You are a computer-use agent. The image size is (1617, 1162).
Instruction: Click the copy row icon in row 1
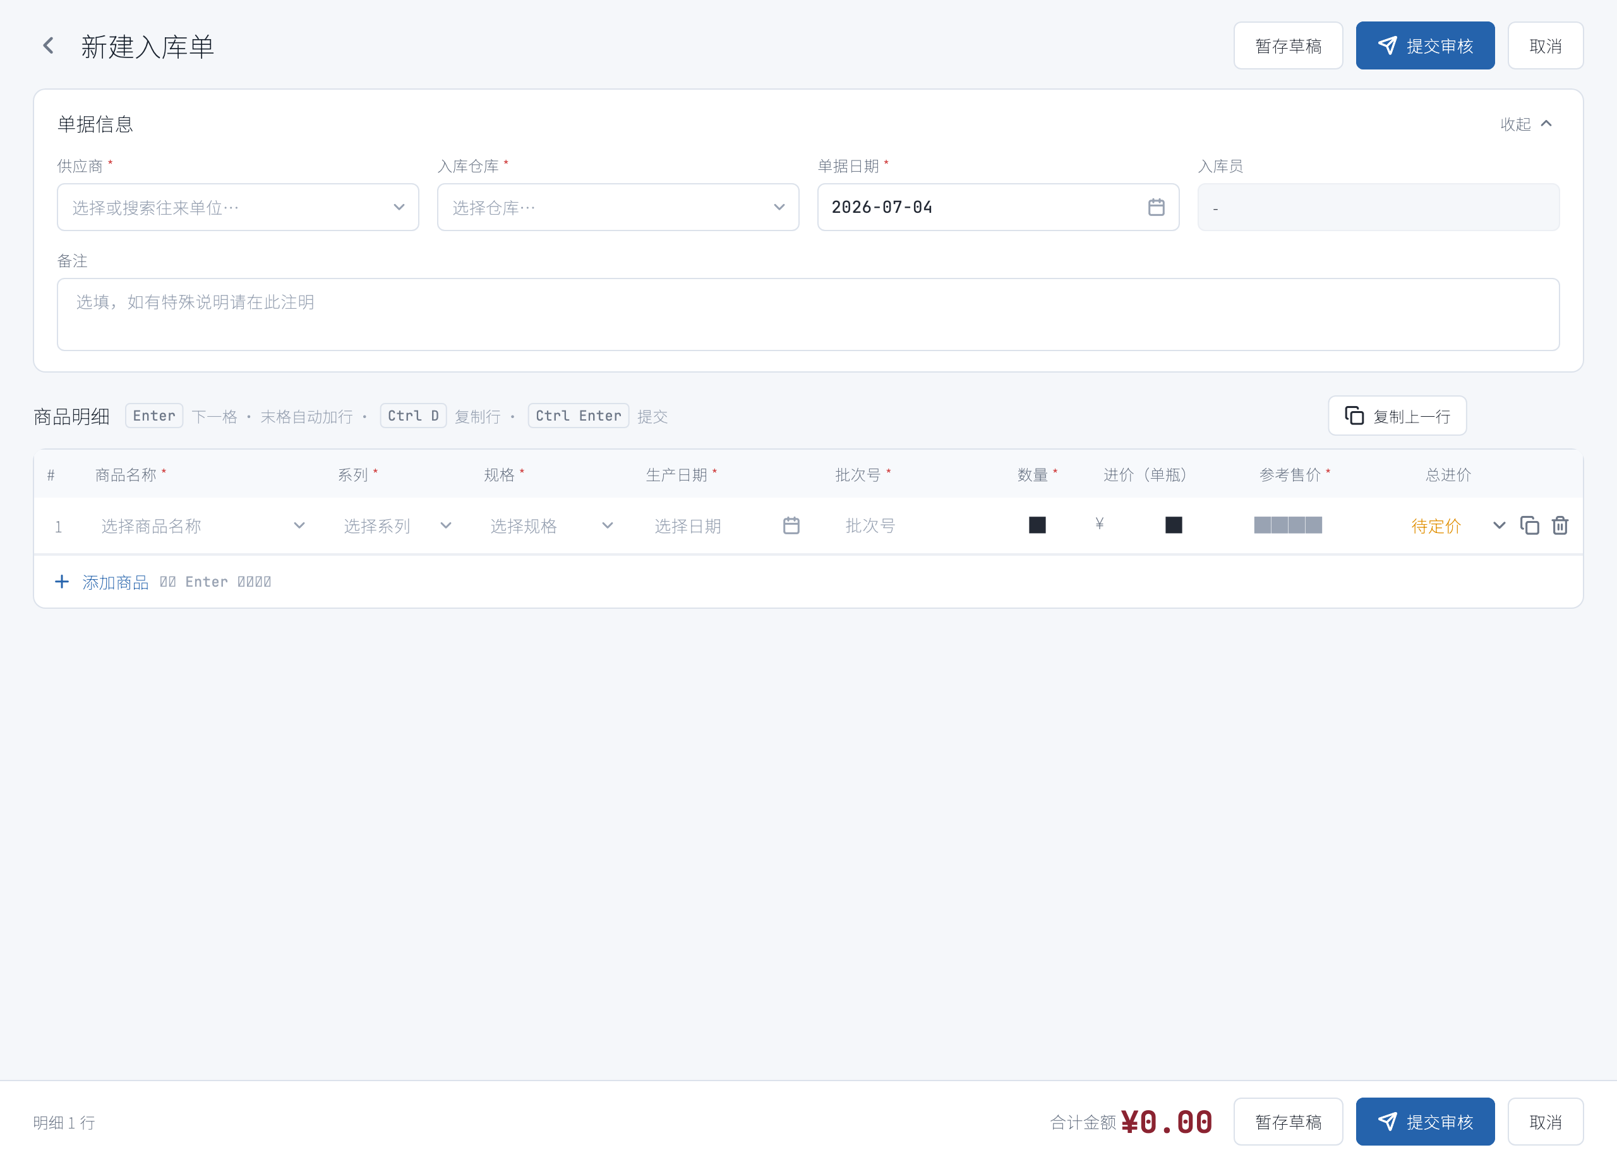click(1529, 525)
